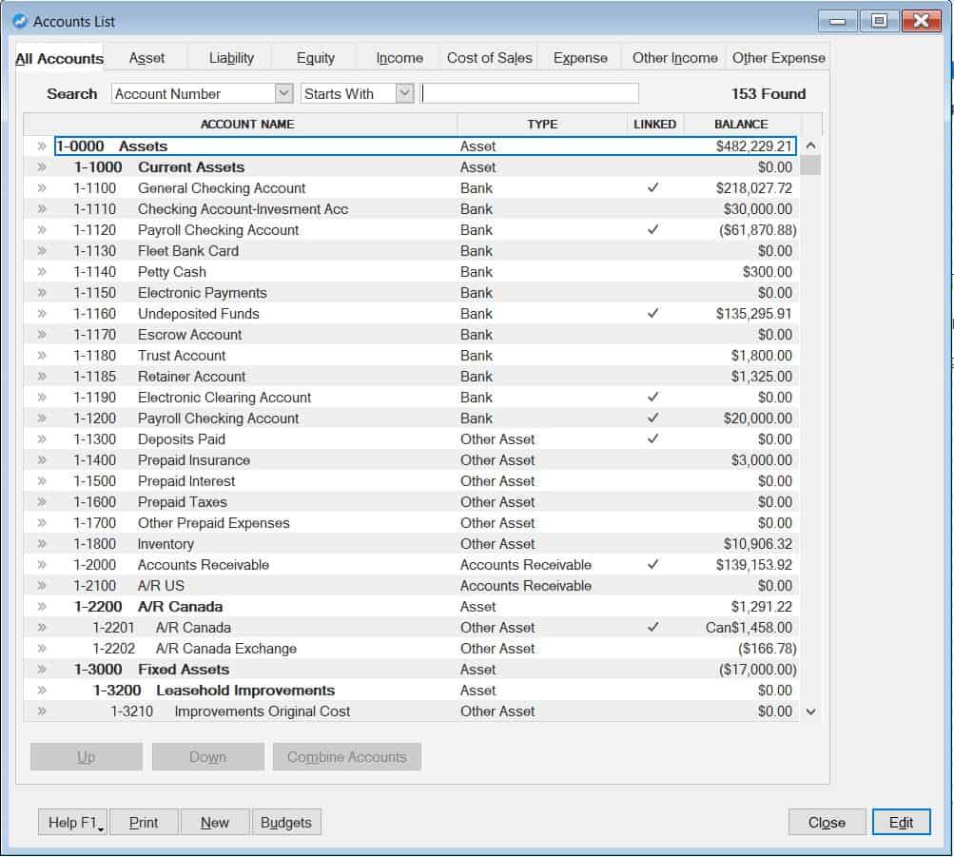Viewport: 954px width, 857px height.
Task: Click the zoom arrow next to Petty Cash
Action: [x=41, y=272]
